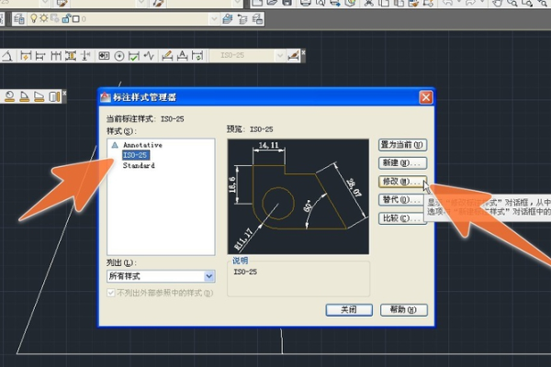This screenshot has width=551, height=367.
Task: Click the 关闭 (Close) button
Action: 349,310
